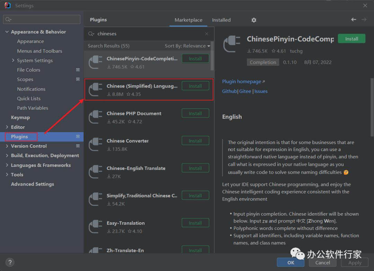Expand the Appearance & Behavior section

tap(7, 32)
